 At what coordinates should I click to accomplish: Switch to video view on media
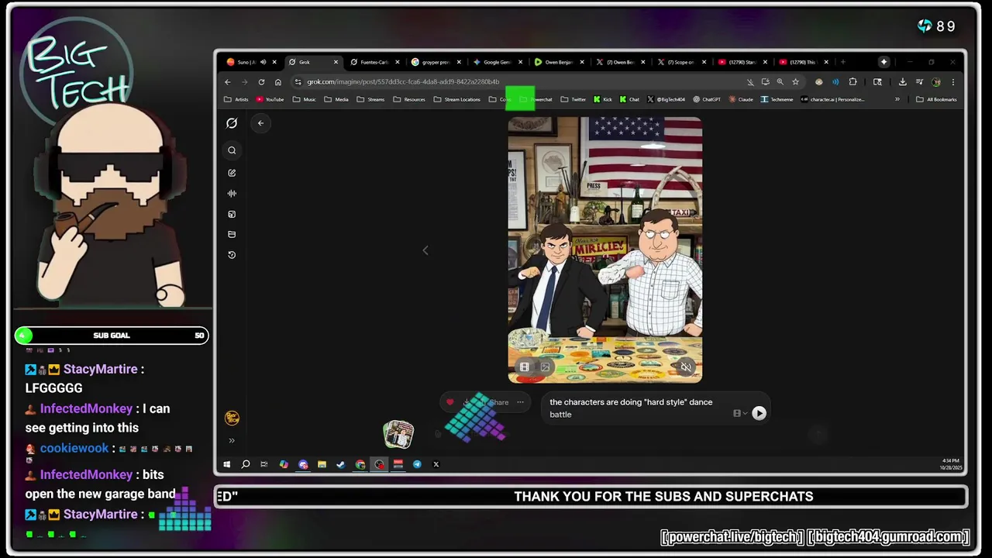tap(525, 367)
